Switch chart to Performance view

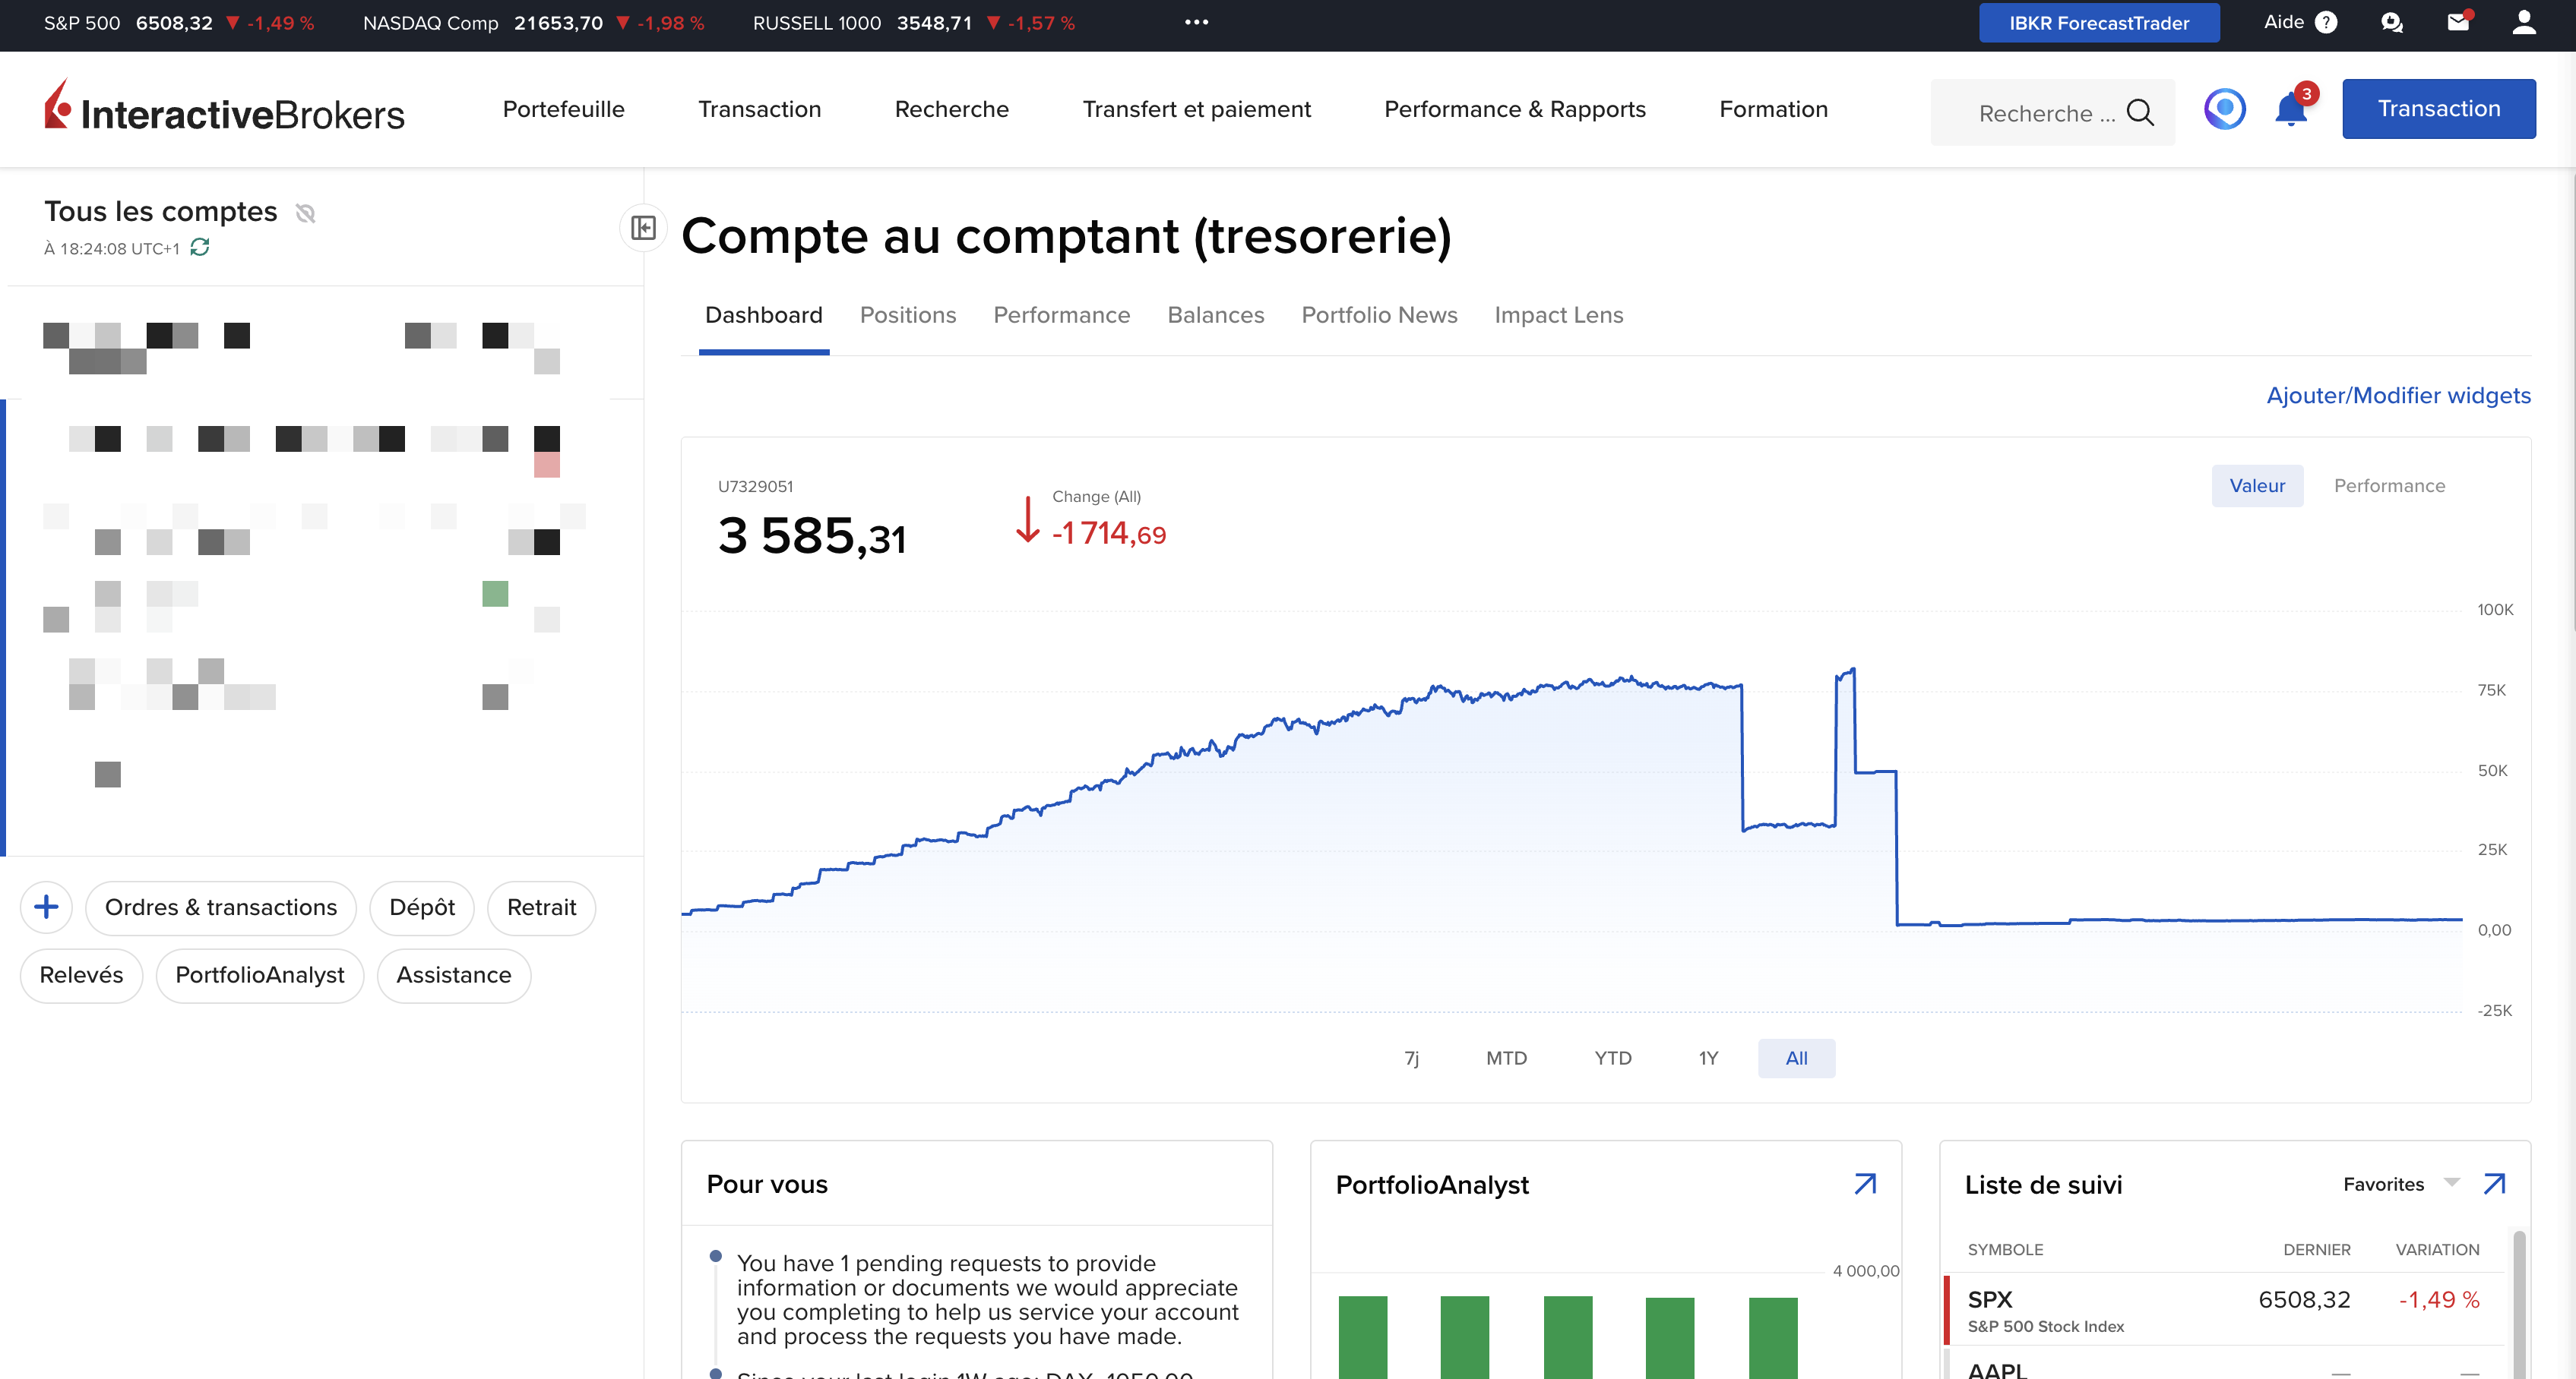coord(2388,486)
